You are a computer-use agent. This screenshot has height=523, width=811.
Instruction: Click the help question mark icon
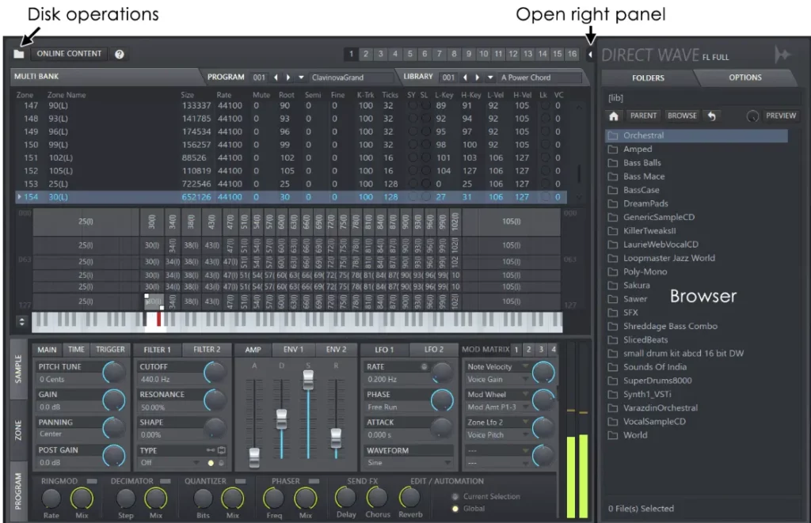[x=118, y=53]
